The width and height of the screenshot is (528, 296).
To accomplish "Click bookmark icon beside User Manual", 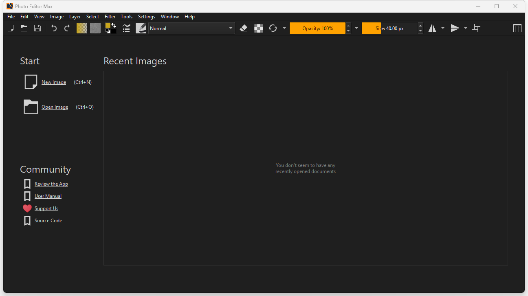I will (x=27, y=196).
